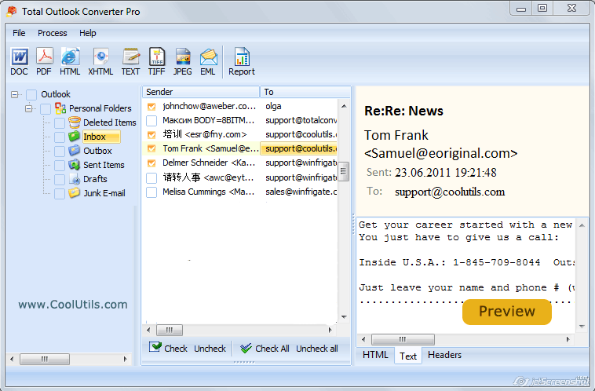Check the Drafts folder checkbox
Viewport: 595px width, 391px height.
click(x=60, y=180)
